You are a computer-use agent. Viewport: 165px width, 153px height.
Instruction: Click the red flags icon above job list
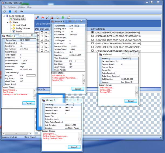(x=43, y=18)
